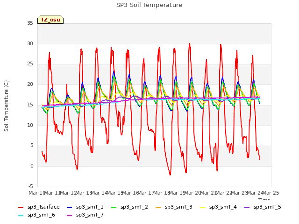Toggle sp3_smT_5 legend entry

click(x=263, y=207)
